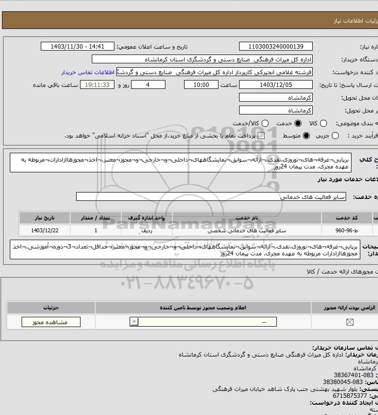Click the واحد اندازه گیری column header
This screenshot has height=415, width=378.
point(147,218)
